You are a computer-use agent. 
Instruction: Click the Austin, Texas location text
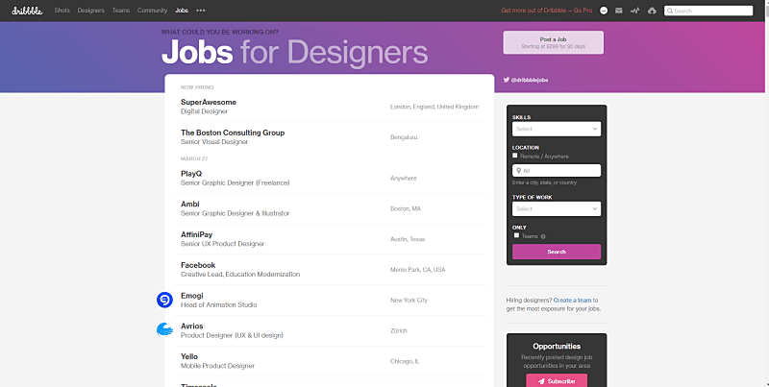(x=408, y=239)
